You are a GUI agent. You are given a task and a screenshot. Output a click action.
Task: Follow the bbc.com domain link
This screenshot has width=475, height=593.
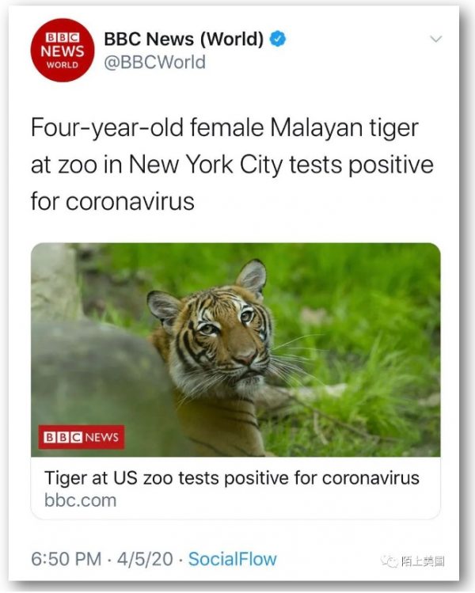[x=80, y=500]
